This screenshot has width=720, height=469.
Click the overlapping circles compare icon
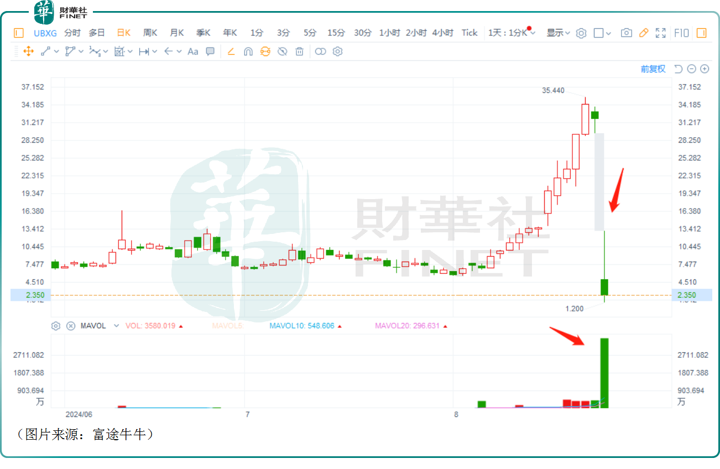(320, 51)
